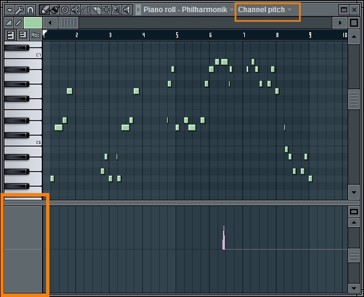Select the pencil Draw tool
The width and height of the screenshot is (364, 297).
[44, 10]
